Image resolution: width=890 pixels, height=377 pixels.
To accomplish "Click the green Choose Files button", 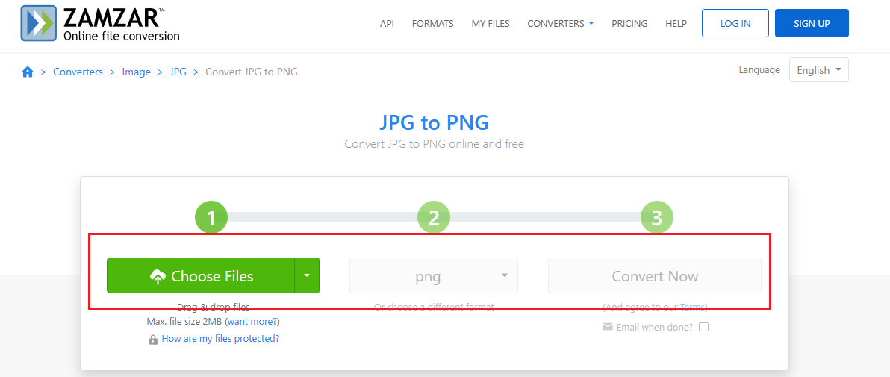I will pyautogui.click(x=201, y=275).
